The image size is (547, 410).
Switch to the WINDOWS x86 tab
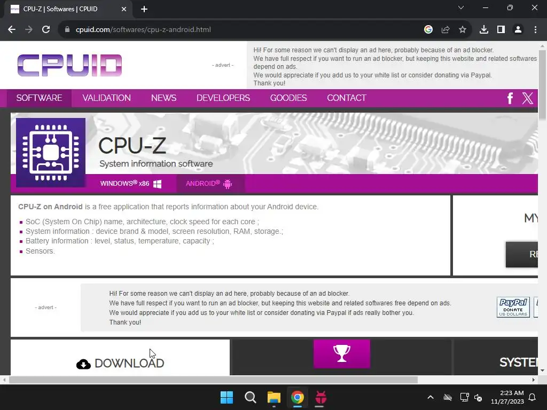[131, 184]
